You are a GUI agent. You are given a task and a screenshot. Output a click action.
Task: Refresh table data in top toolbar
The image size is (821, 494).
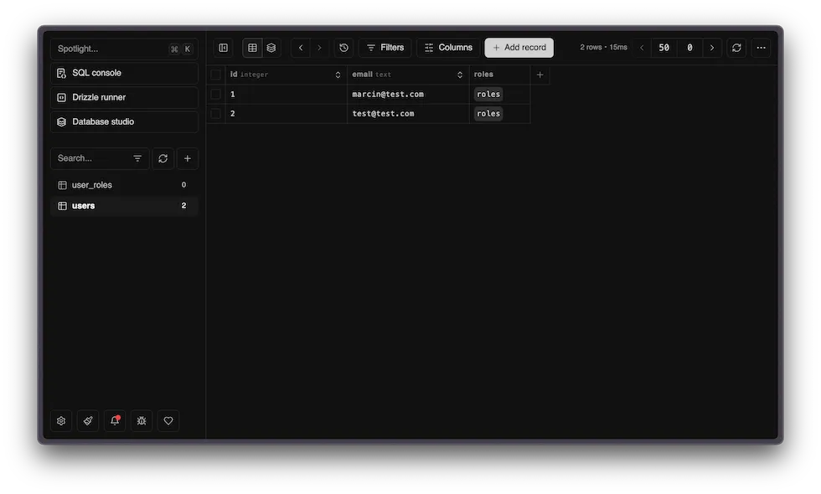point(736,48)
